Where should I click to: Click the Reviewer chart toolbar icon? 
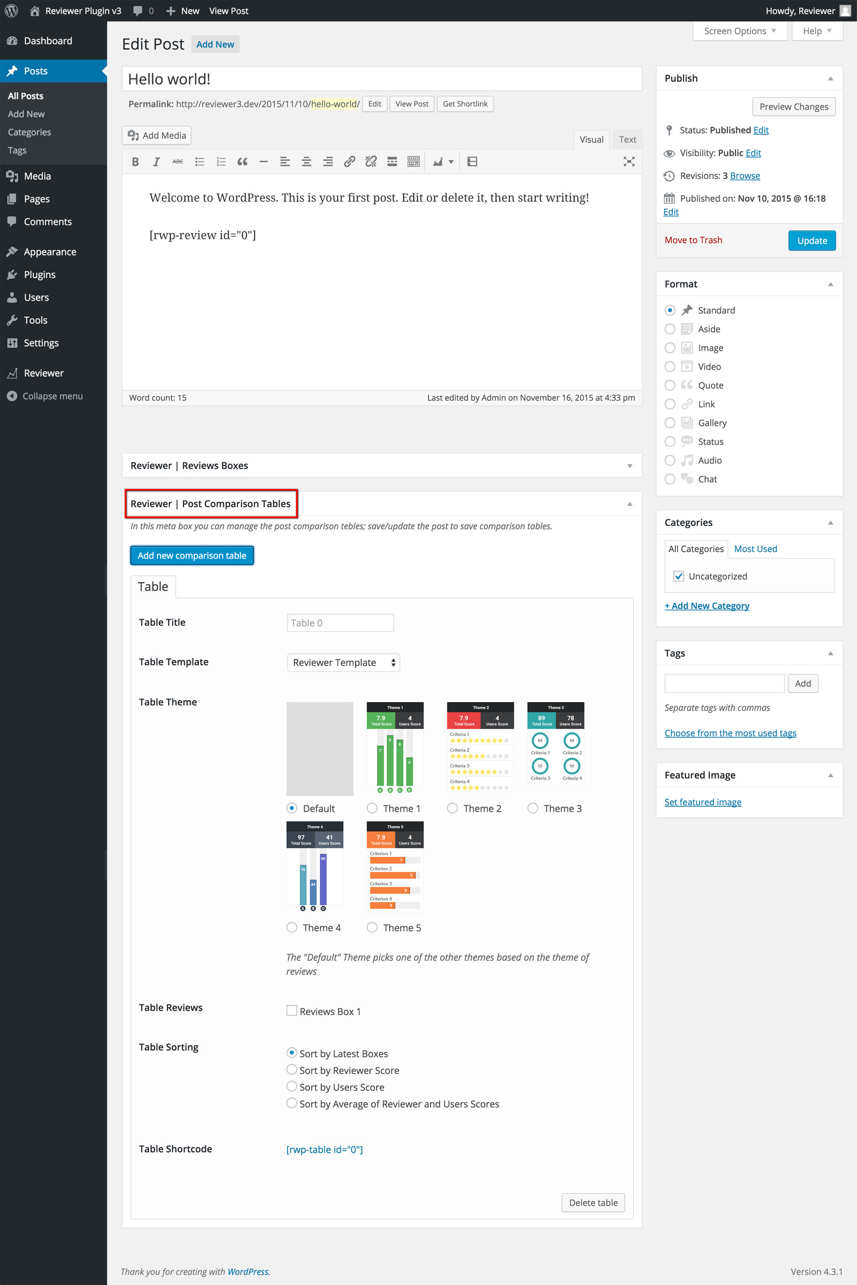pos(438,161)
